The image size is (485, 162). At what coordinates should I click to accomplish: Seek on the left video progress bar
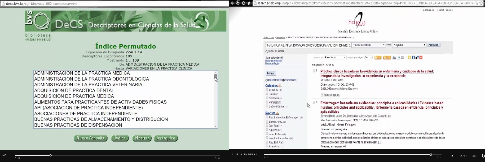click(117, 155)
